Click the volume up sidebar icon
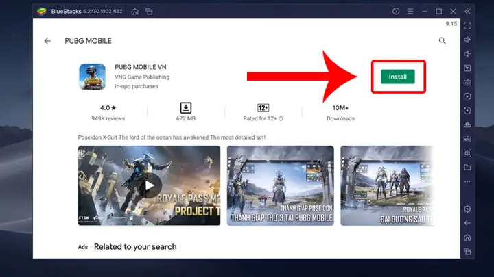The height and width of the screenshot is (277, 494). 467,40
